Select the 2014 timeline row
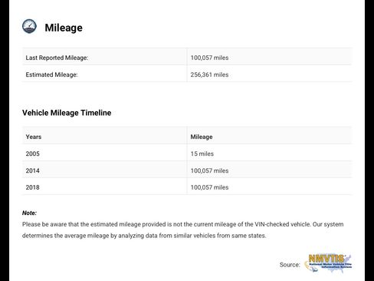Screen dimensions: 374x281 (187, 170)
